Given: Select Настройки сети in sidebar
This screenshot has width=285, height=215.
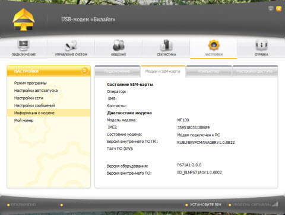Looking at the screenshot, I should pos(28,98).
